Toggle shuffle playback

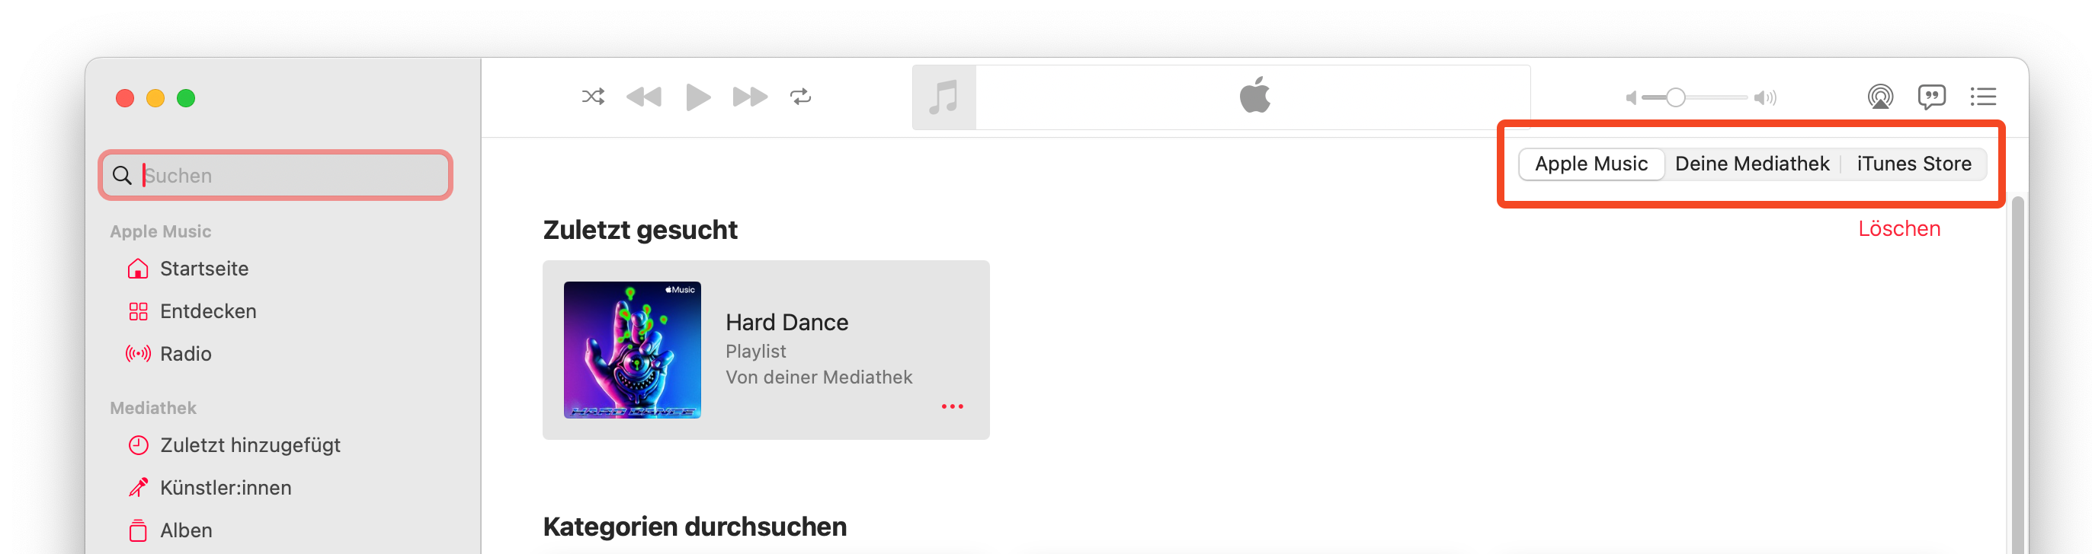593,97
